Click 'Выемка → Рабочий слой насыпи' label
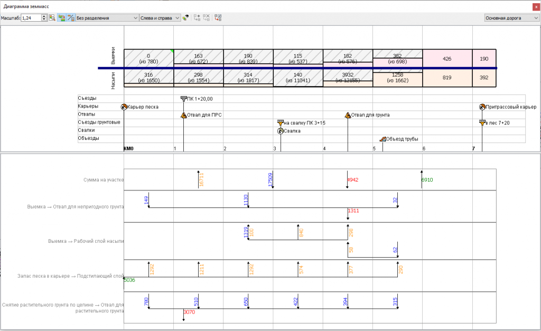Image resolution: width=541 pixels, height=331 pixels. point(86,241)
